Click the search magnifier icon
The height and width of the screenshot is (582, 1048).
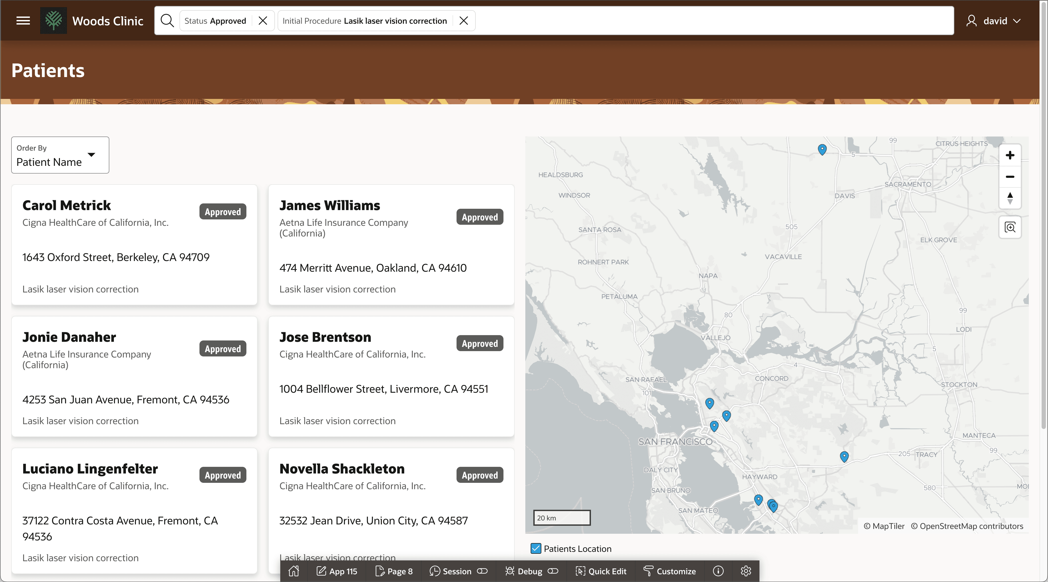tap(167, 21)
